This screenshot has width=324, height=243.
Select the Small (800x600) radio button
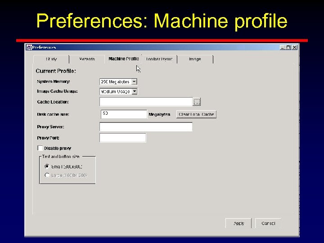pyautogui.click(x=47, y=166)
